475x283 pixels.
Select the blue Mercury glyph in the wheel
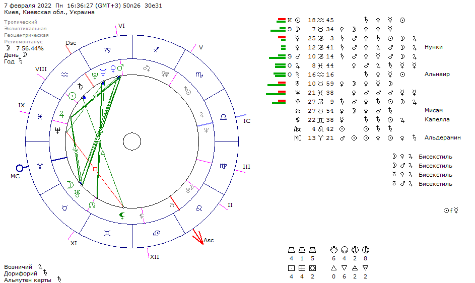[103, 72]
